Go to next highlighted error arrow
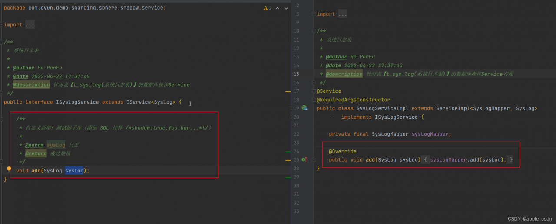 (x=285, y=8)
